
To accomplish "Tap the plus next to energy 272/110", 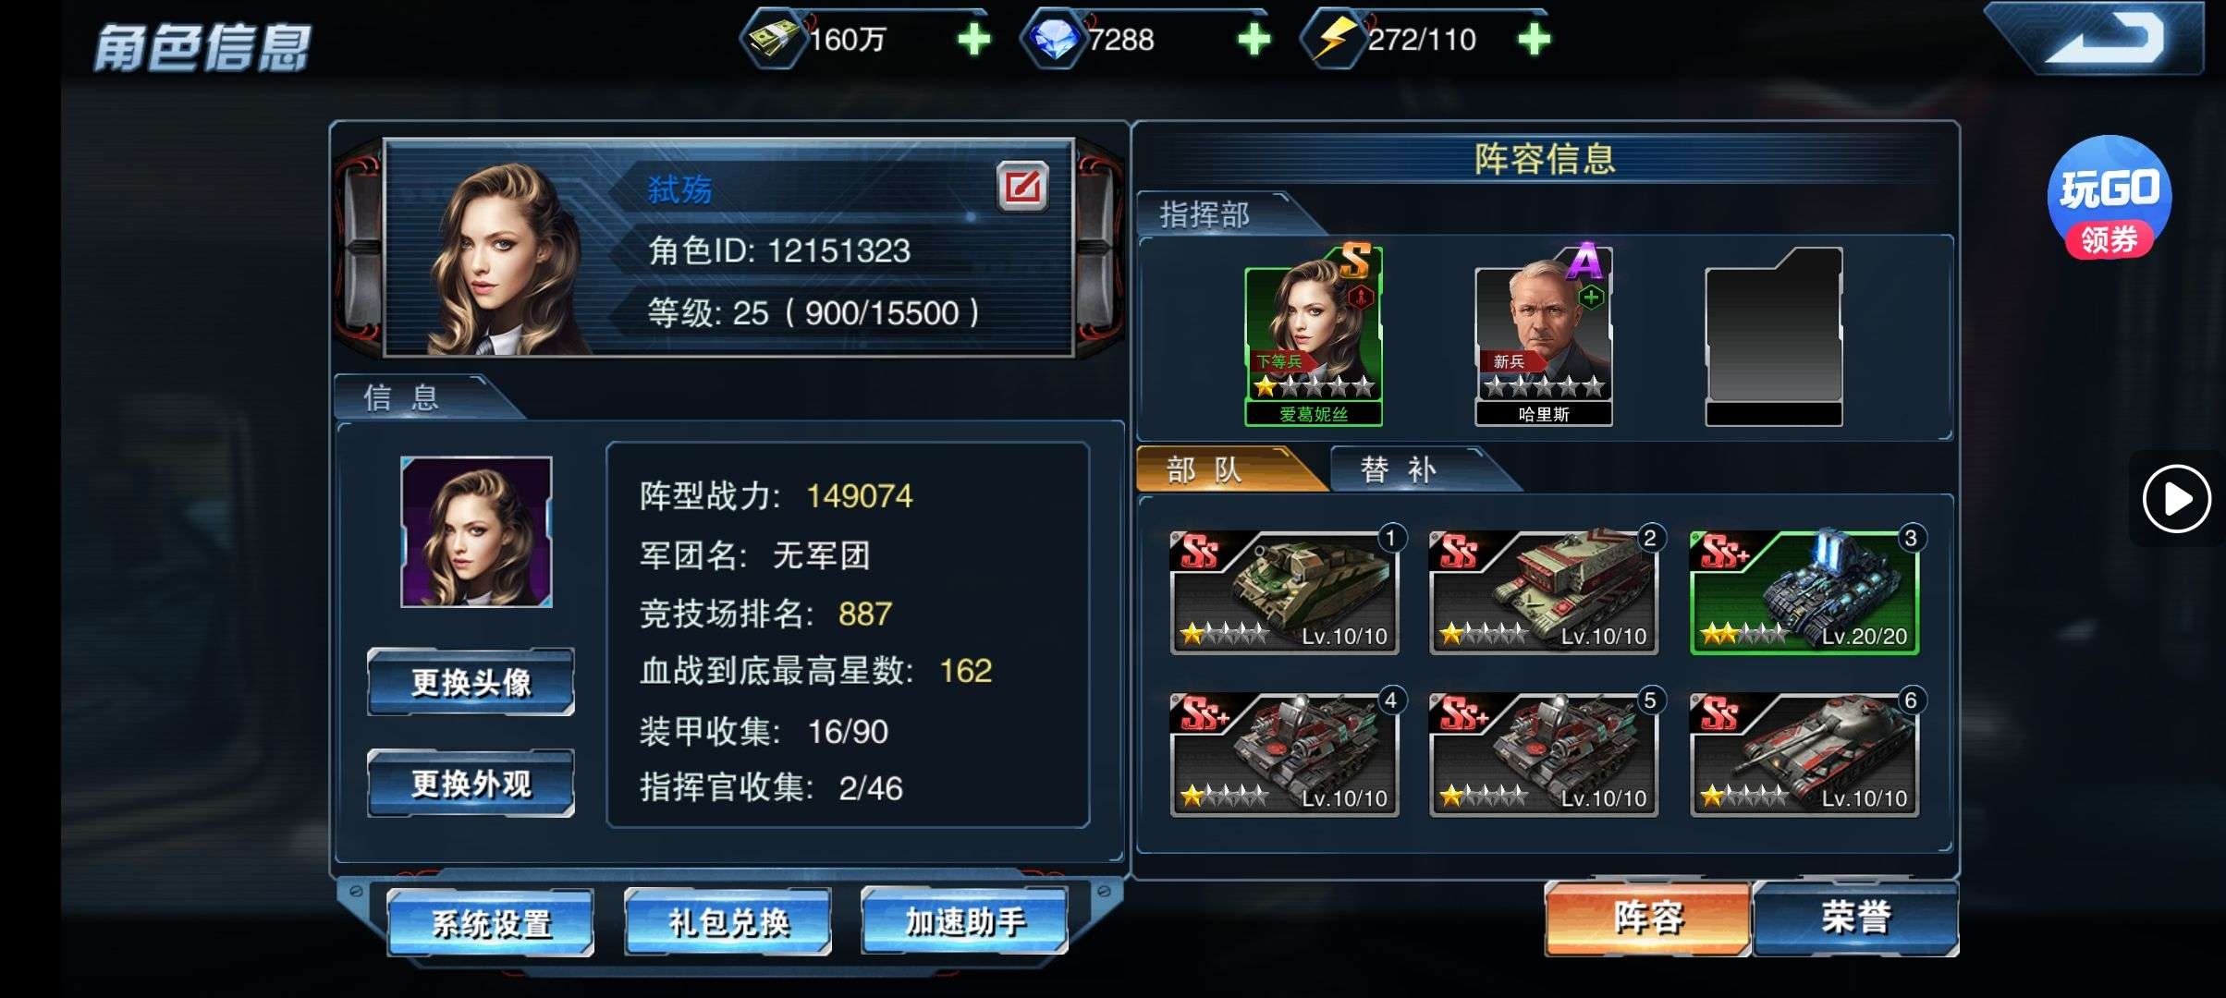I will (1534, 40).
